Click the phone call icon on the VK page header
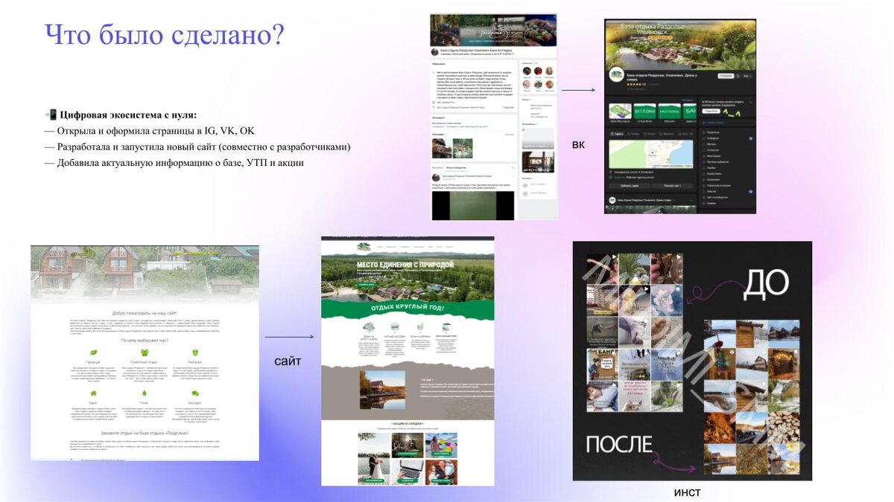This screenshot has height=502, width=894. (x=738, y=75)
